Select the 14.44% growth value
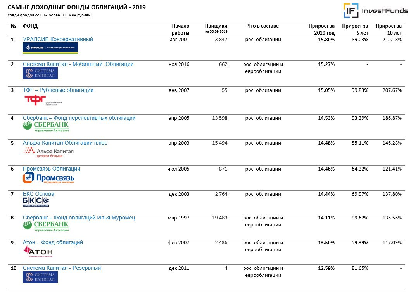 coord(326,194)
